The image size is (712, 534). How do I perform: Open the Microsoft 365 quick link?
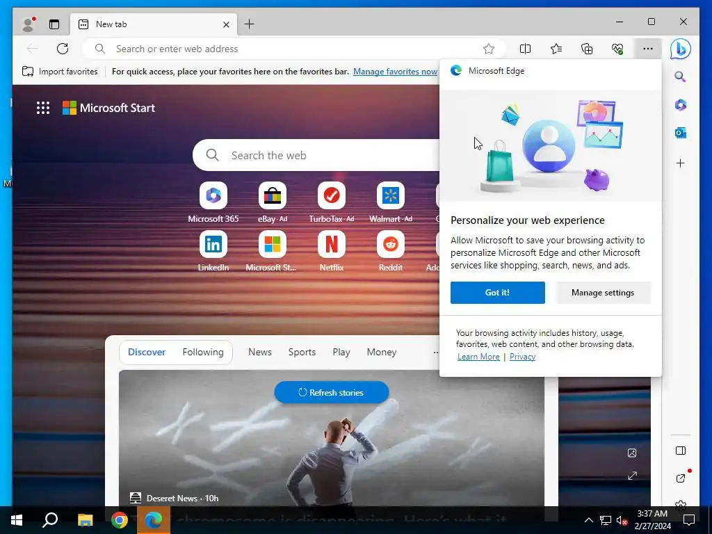click(213, 202)
